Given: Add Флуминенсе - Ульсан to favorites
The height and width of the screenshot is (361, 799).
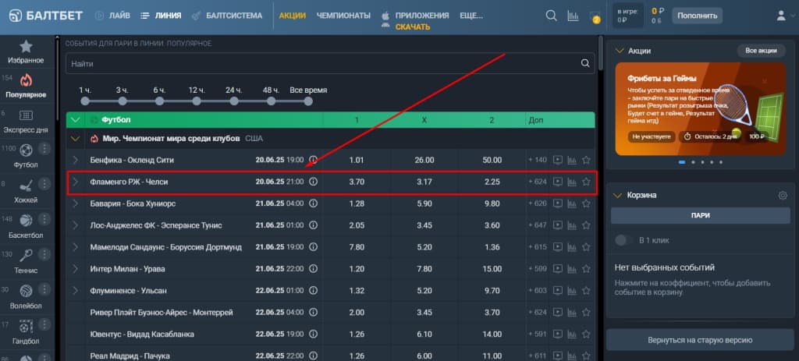Looking at the screenshot, I should click(x=586, y=291).
